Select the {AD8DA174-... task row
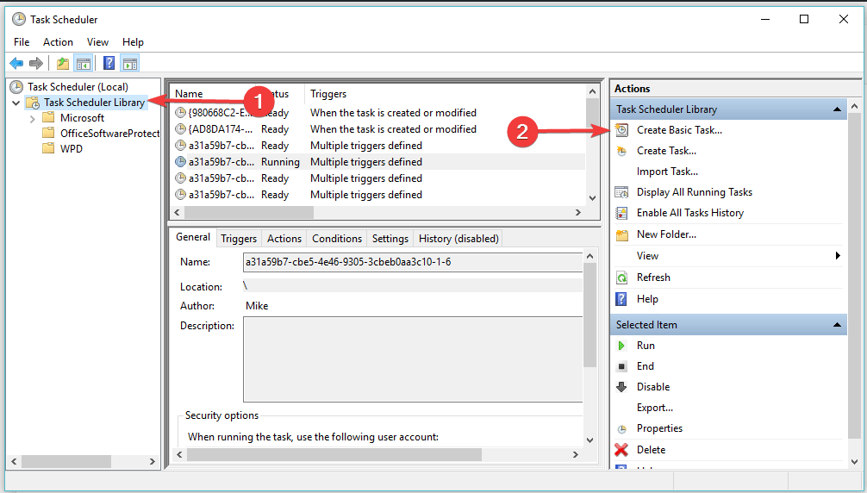867x493 pixels. click(378, 129)
